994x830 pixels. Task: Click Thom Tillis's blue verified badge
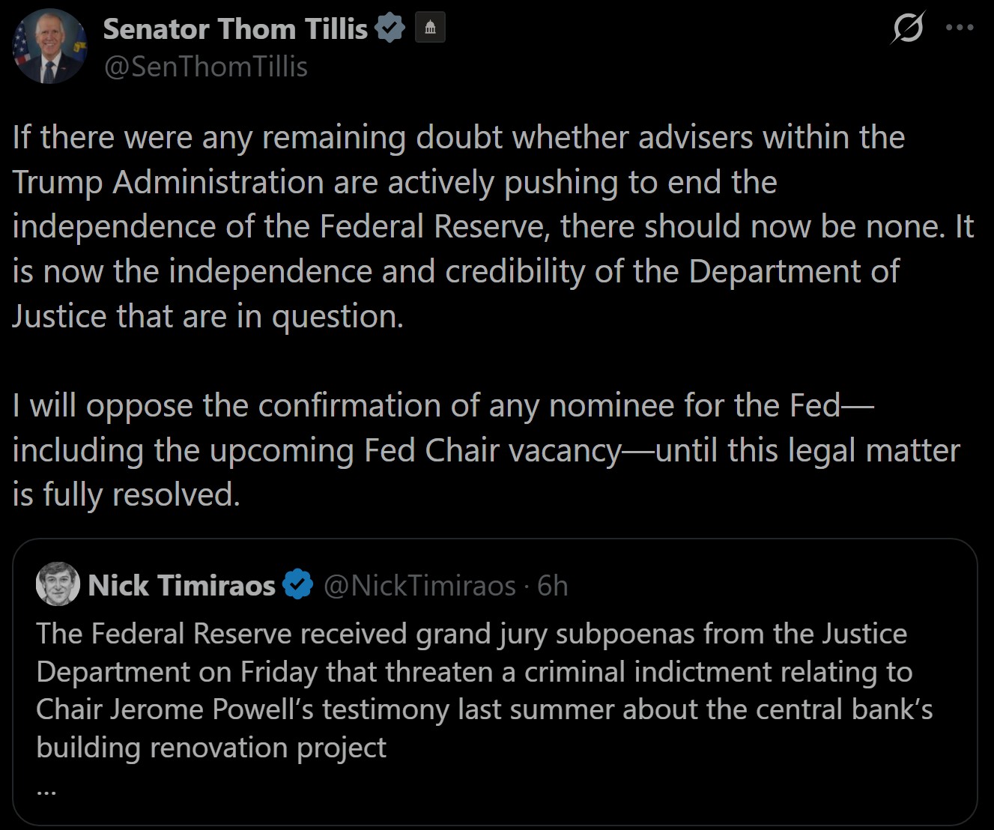[x=390, y=28]
